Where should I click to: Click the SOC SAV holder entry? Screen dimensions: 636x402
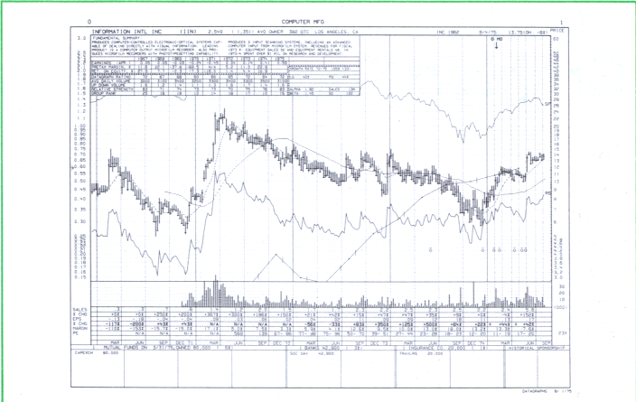(300, 354)
